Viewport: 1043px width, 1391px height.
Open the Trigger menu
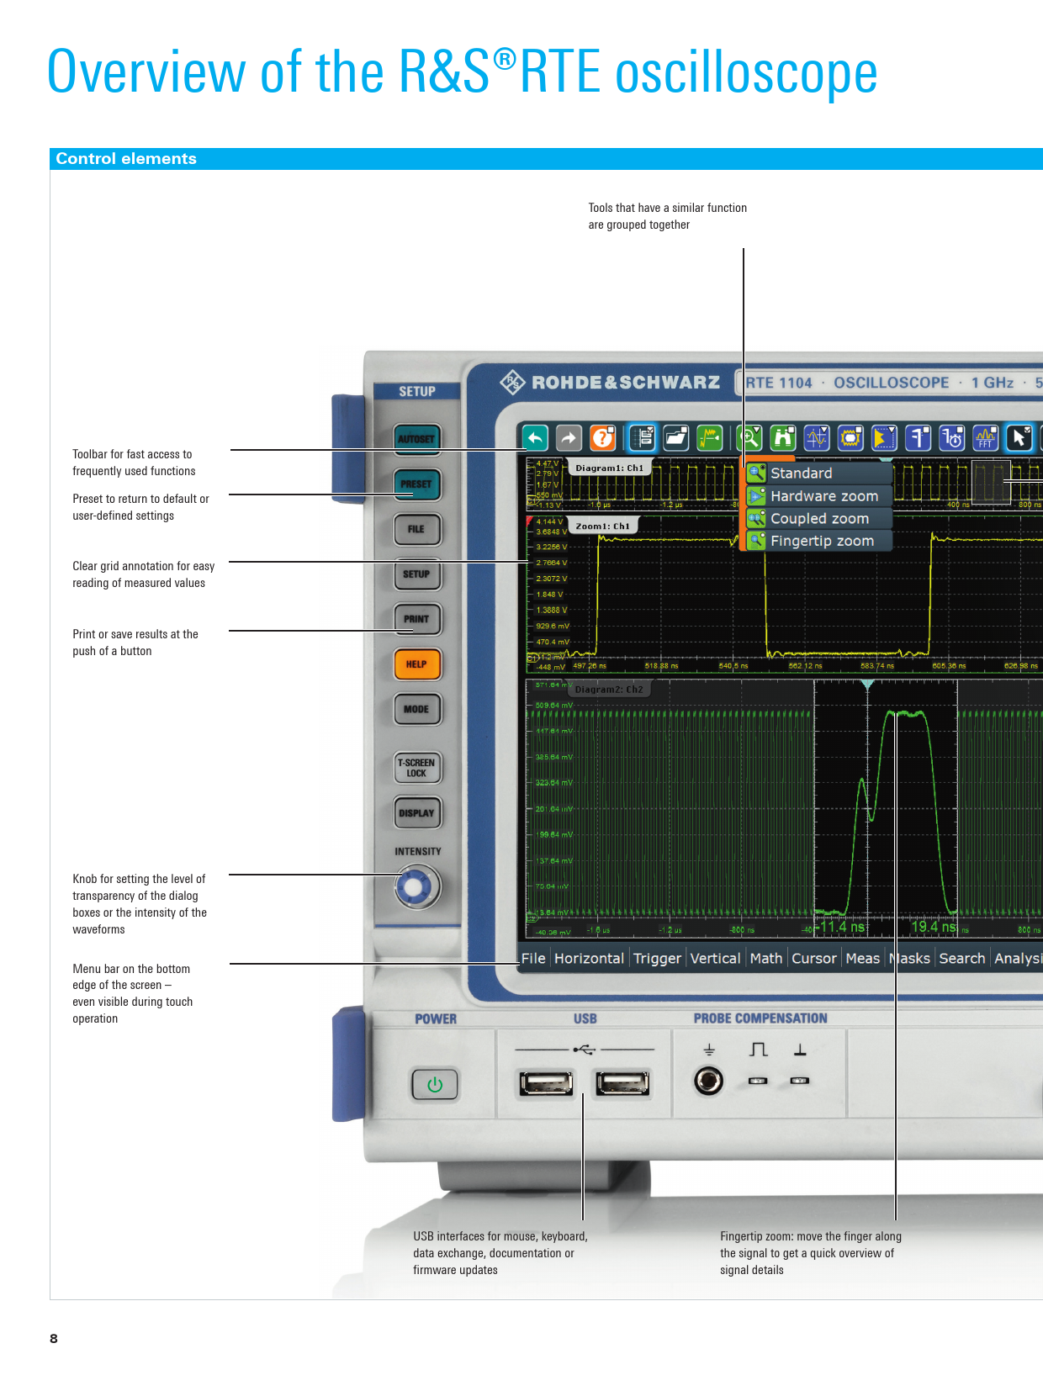point(657,958)
